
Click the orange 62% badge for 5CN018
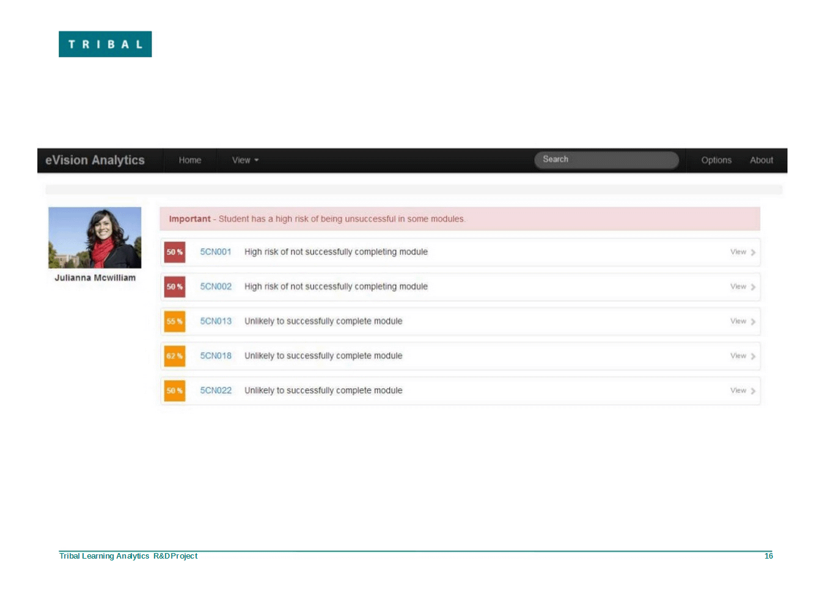pyautogui.click(x=174, y=356)
